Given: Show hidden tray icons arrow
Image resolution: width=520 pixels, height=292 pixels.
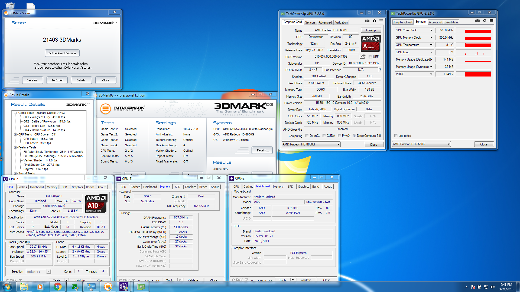Looking at the screenshot, I should pos(466,287).
